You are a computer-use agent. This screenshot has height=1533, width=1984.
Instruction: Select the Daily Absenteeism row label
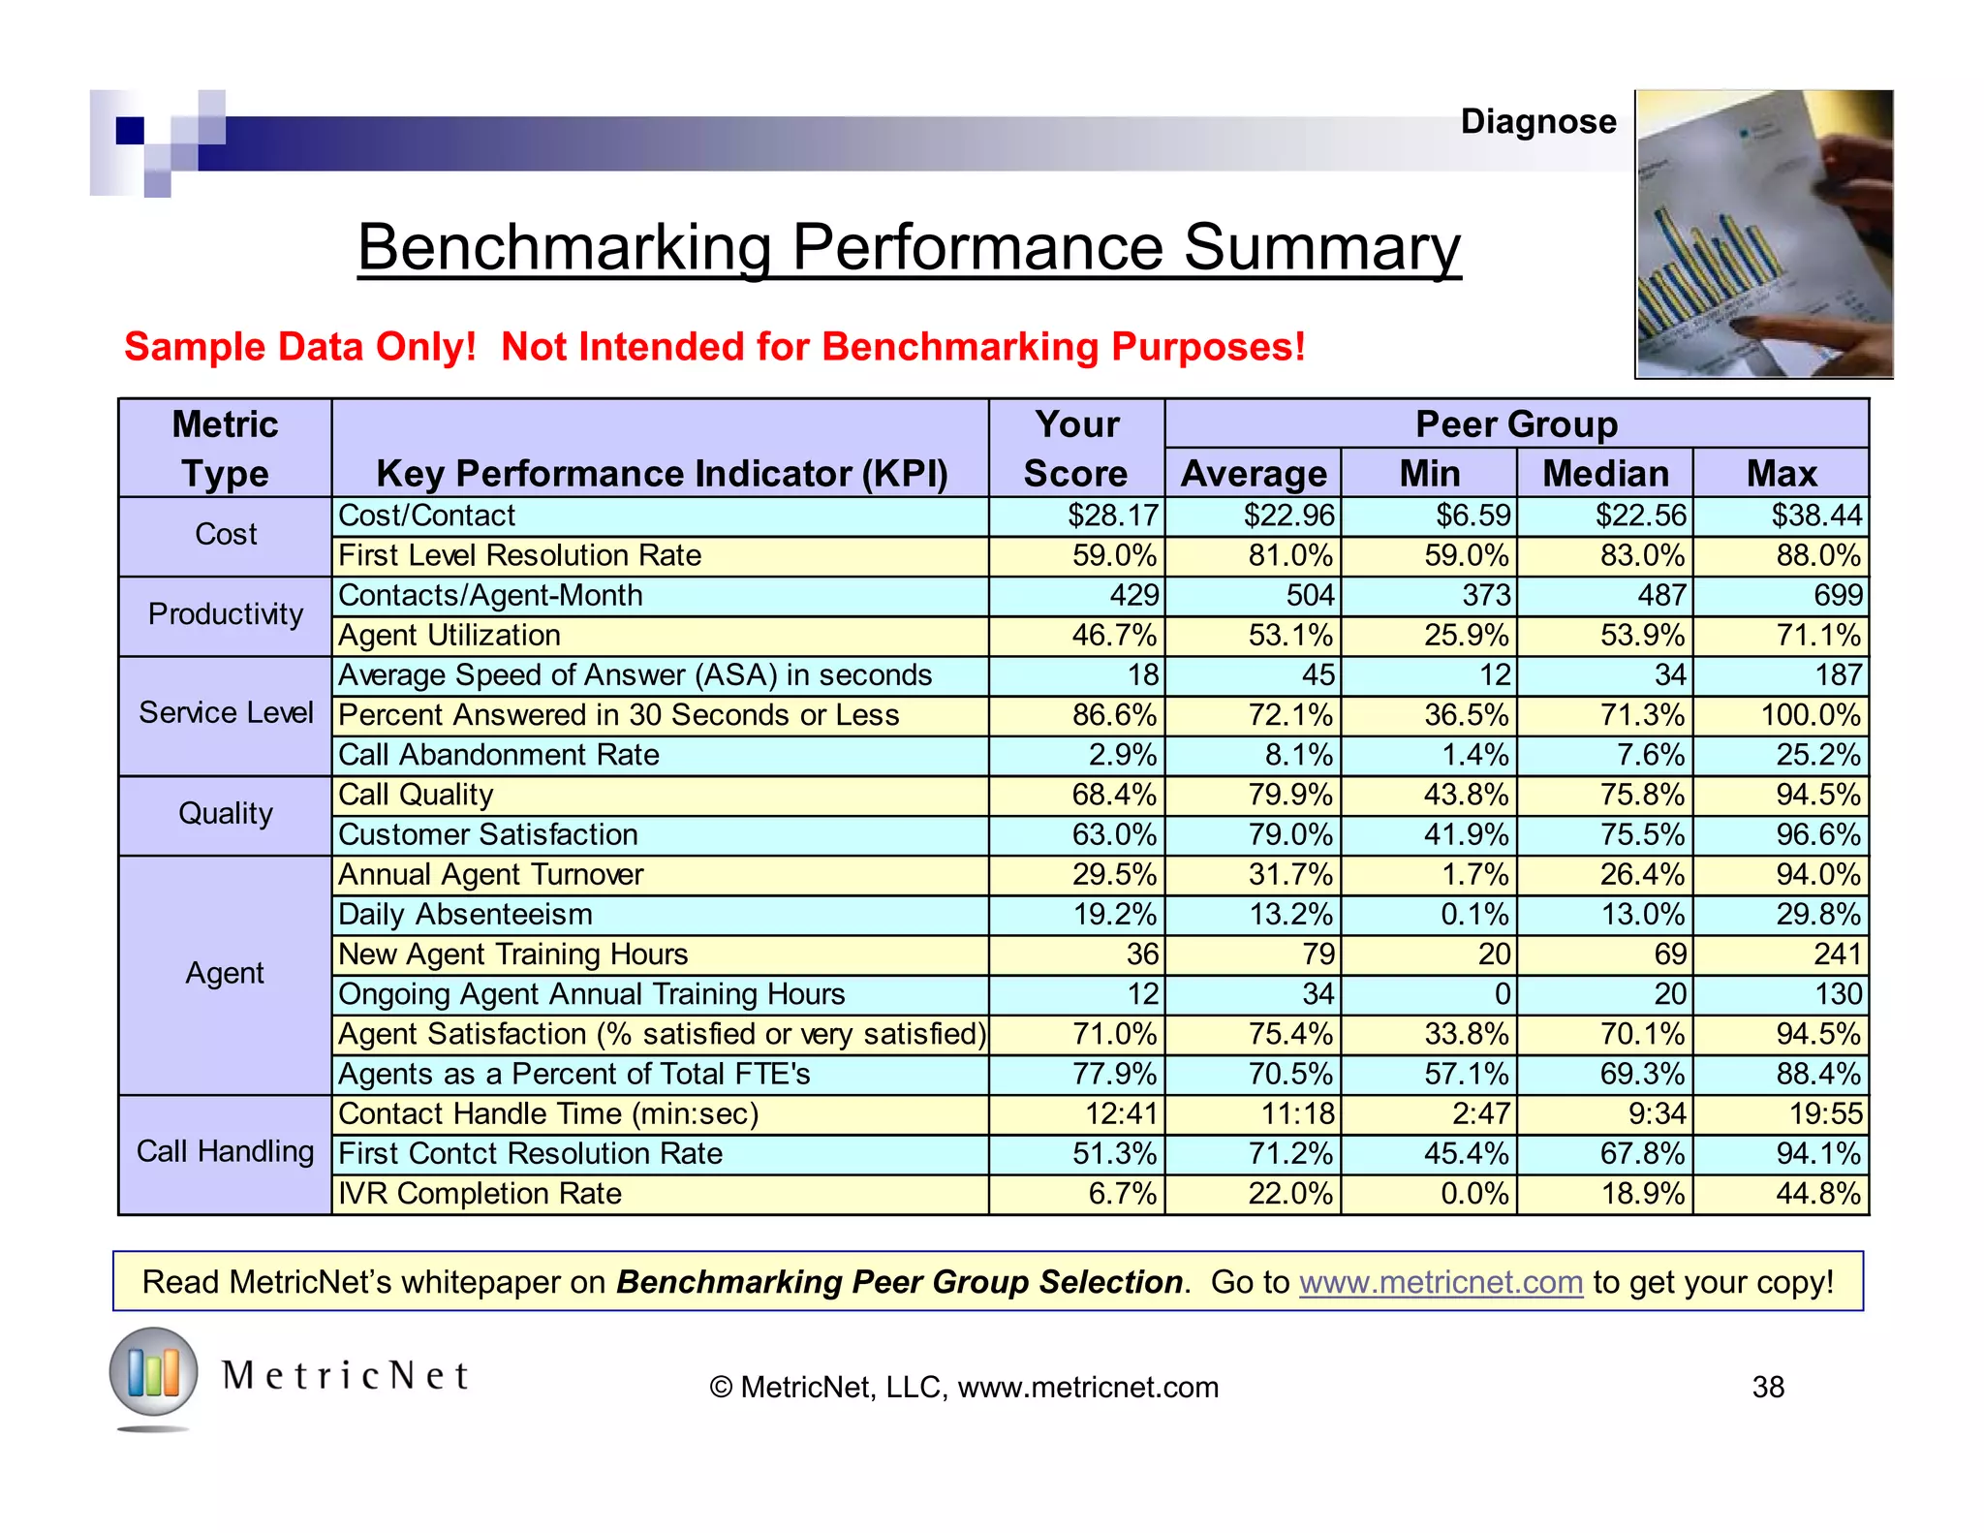click(x=465, y=915)
